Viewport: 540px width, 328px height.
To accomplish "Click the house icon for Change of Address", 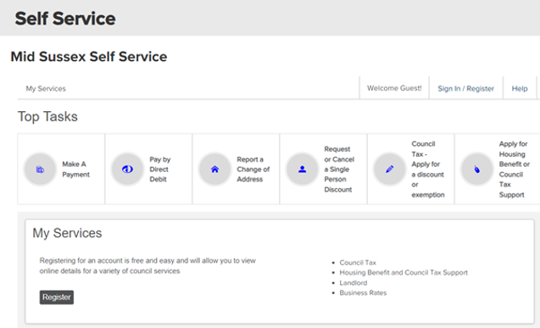I will pos(215,170).
